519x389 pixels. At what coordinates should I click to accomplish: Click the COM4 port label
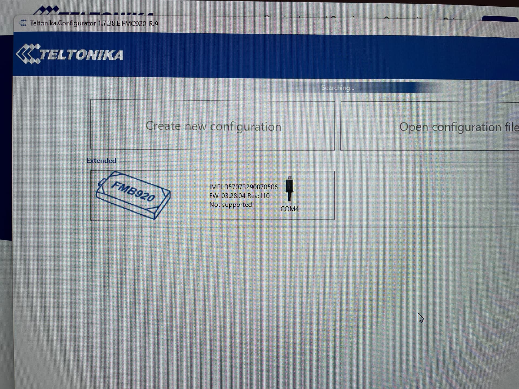coord(290,209)
